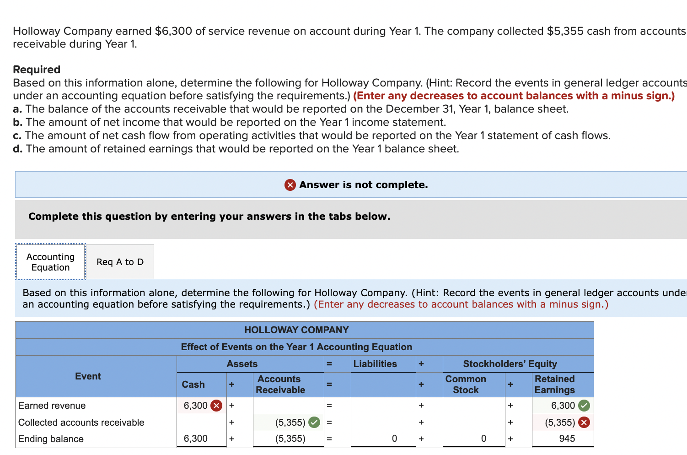
Task: Select the Cash cell in Earned revenue row
Action: 201,406
